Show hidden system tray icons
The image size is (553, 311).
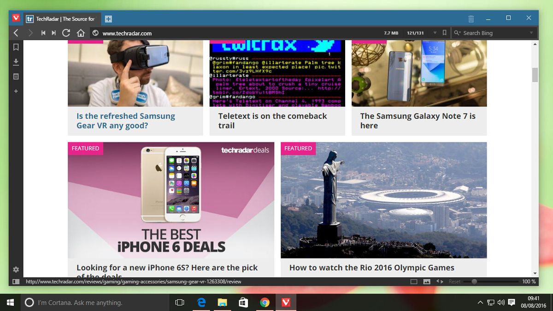click(x=481, y=303)
